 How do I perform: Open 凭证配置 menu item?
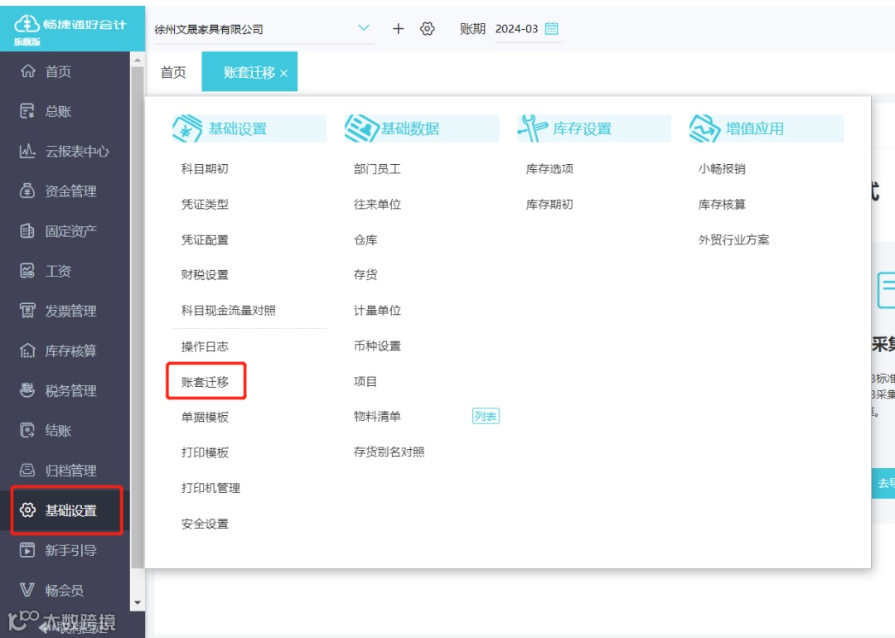(x=205, y=239)
